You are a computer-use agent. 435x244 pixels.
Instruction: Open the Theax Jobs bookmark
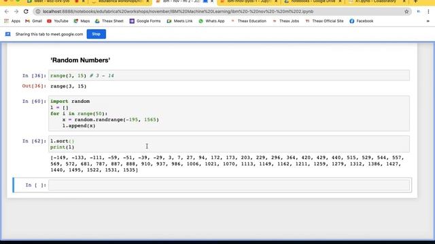point(285,21)
